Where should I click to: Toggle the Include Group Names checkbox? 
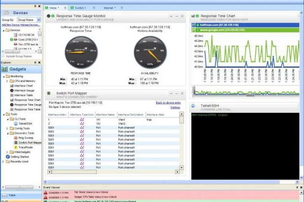3,56
